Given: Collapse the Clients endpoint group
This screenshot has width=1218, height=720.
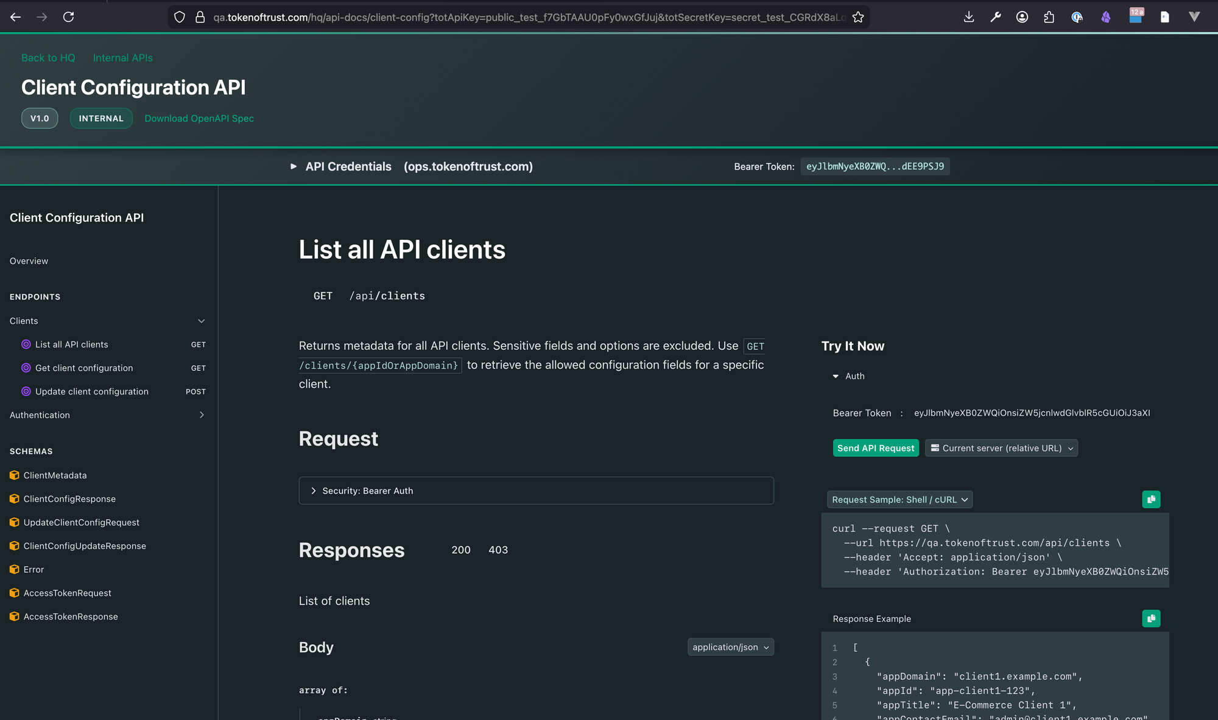Looking at the screenshot, I should click(x=201, y=321).
